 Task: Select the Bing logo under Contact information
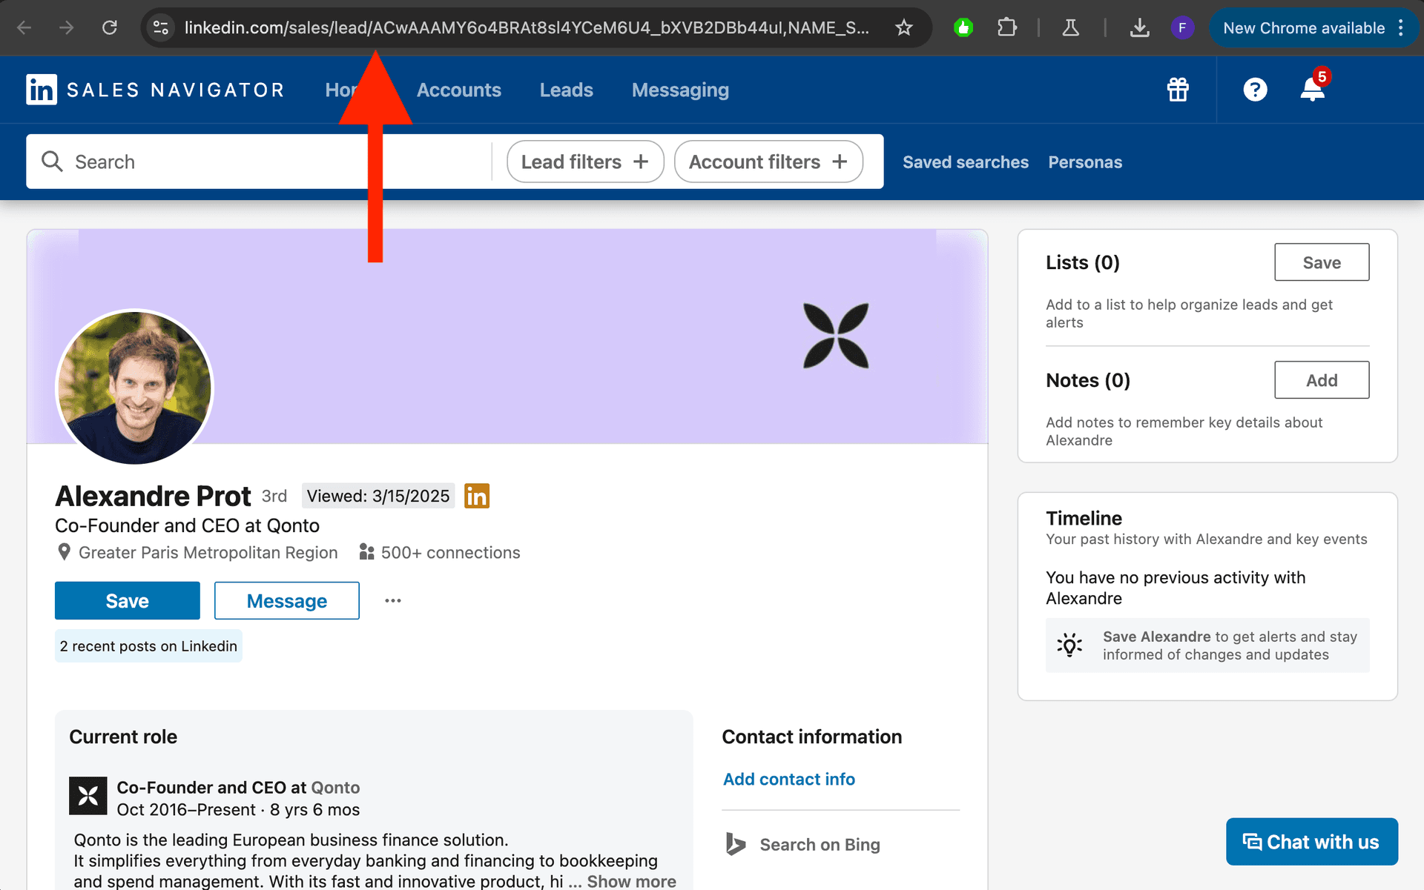point(735,844)
